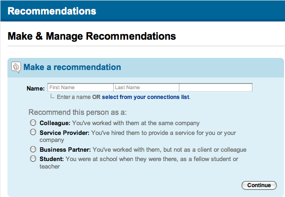The width and height of the screenshot is (285, 197).
Task: Open the select from your connections list link
Action: (x=145, y=97)
